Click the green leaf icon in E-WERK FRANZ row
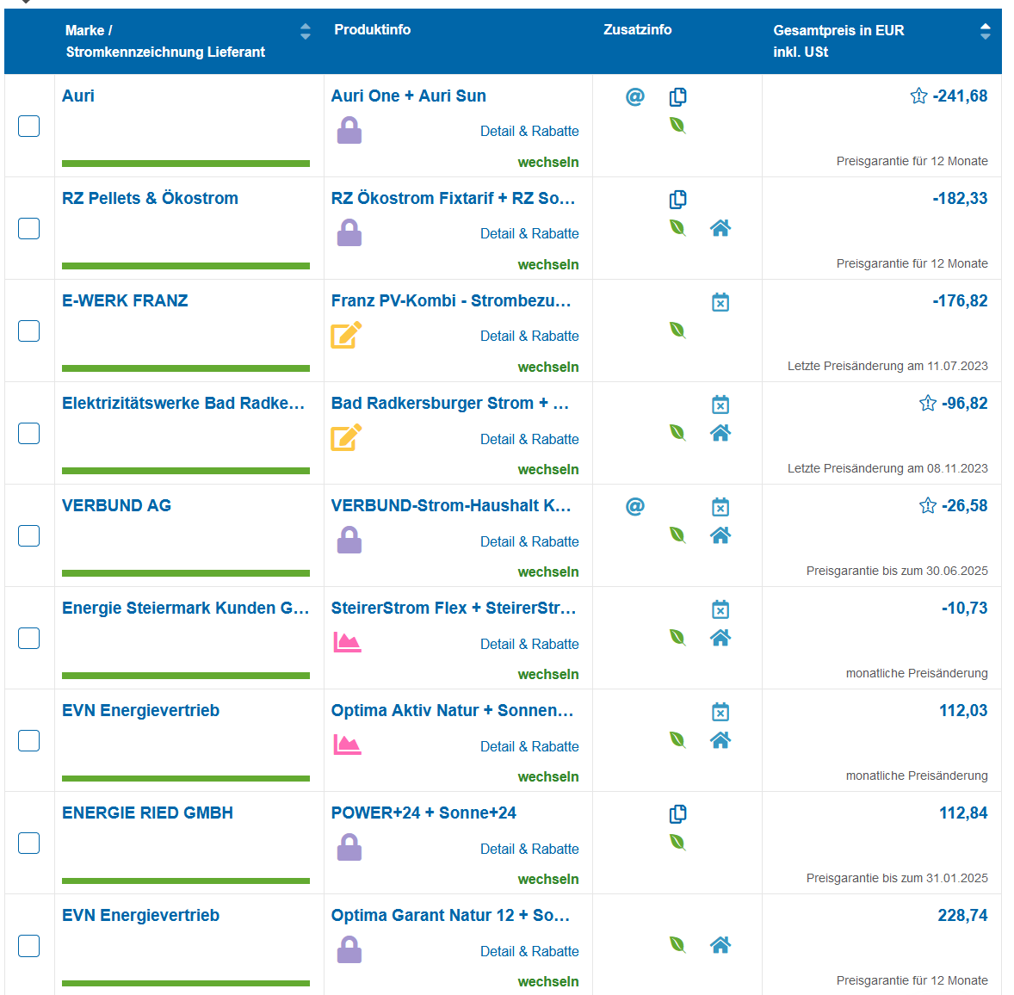This screenshot has width=1014, height=995. pyautogui.click(x=677, y=331)
